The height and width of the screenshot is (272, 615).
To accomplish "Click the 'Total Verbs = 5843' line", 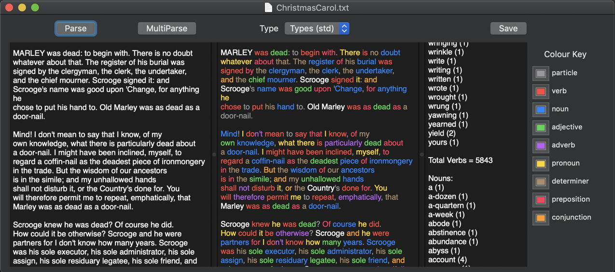I will click(x=460, y=160).
